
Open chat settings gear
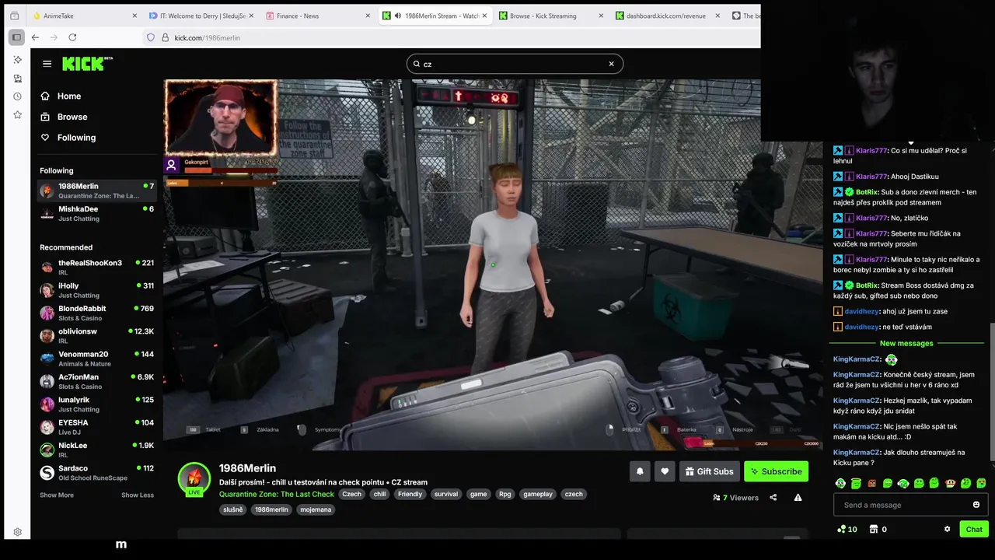tap(947, 529)
